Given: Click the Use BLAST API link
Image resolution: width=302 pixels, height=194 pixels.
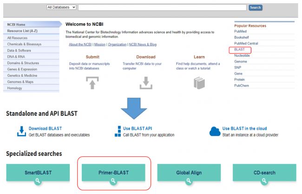Looking at the screenshot, I should [x=138, y=128].
